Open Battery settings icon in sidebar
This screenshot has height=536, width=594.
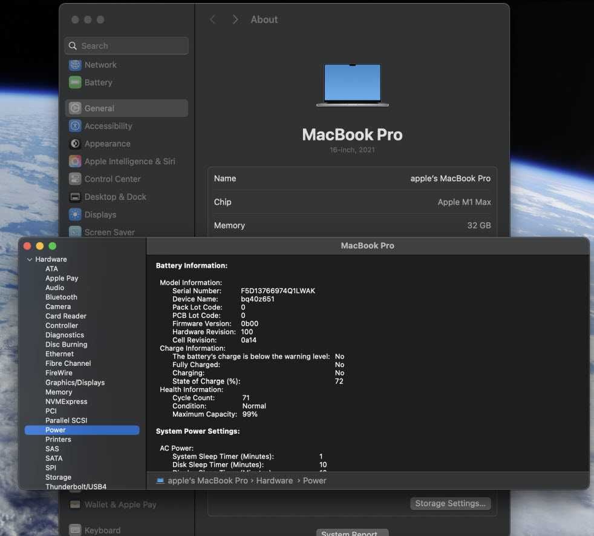(75, 82)
